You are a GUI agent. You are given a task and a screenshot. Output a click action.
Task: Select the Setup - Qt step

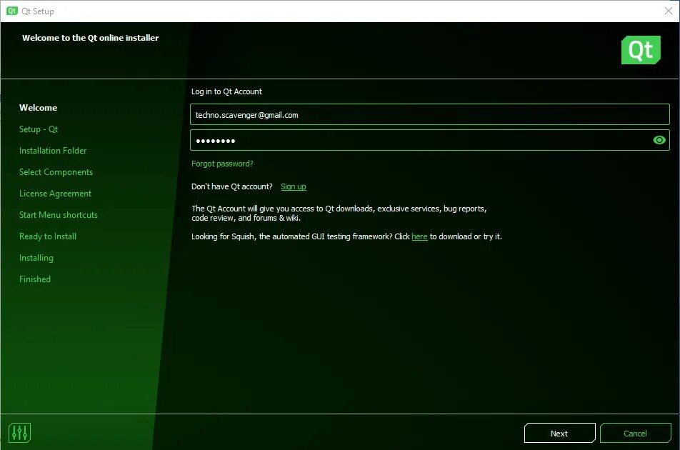coord(39,129)
